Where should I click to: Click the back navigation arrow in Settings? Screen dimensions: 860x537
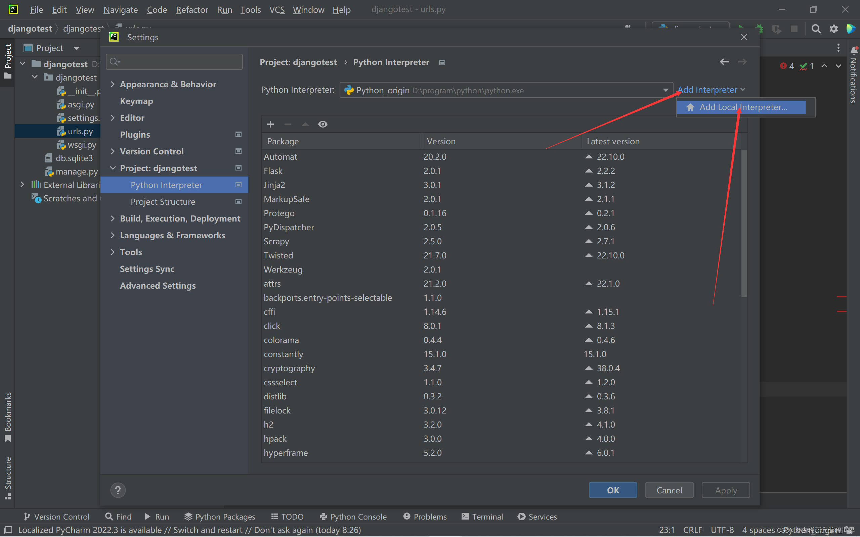point(724,62)
